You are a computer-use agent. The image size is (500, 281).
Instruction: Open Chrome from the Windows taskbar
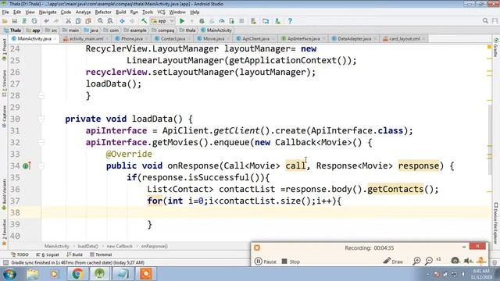point(77,274)
